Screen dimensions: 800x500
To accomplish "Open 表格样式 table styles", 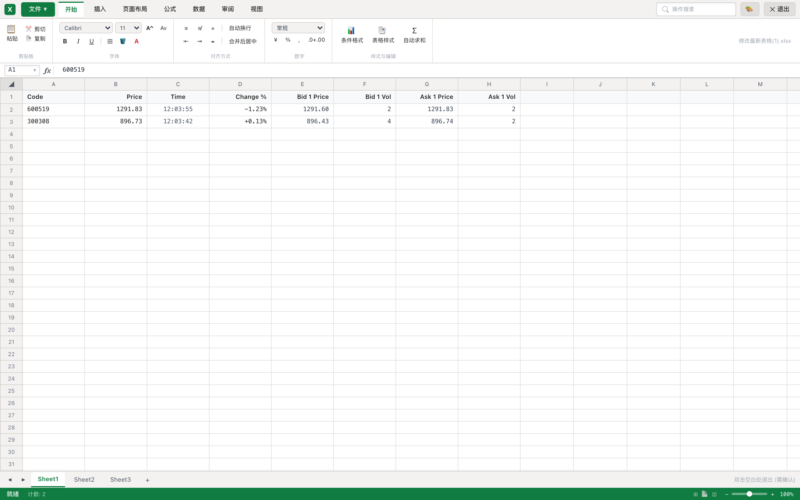I will [383, 35].
